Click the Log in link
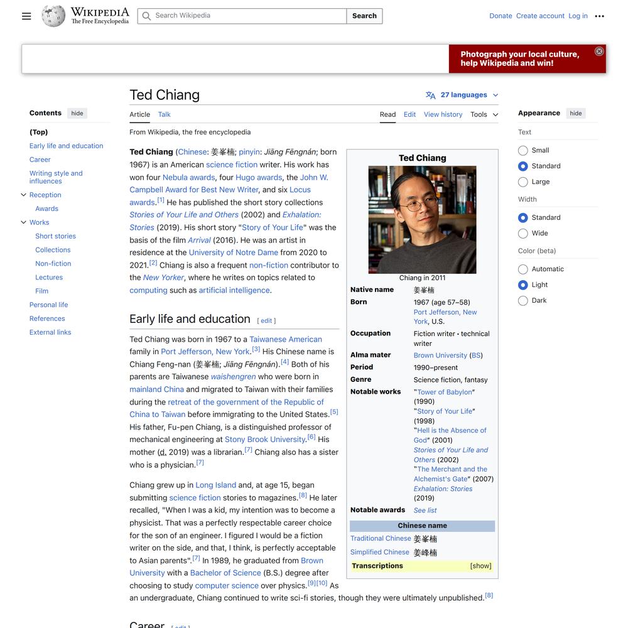Viewport: 628px width, 628px height. click(578, 16)
